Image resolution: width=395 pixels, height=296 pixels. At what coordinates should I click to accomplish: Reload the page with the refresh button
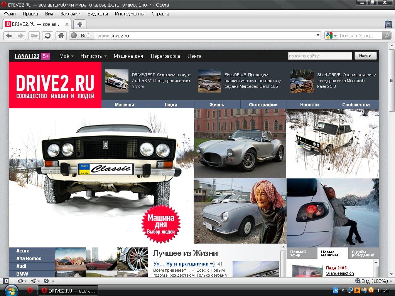(47, 36)
